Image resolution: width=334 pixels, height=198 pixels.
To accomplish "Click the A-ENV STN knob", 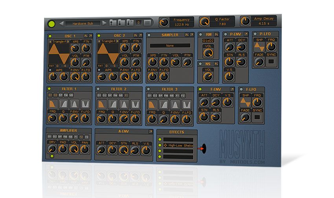I will click(124, 150).
